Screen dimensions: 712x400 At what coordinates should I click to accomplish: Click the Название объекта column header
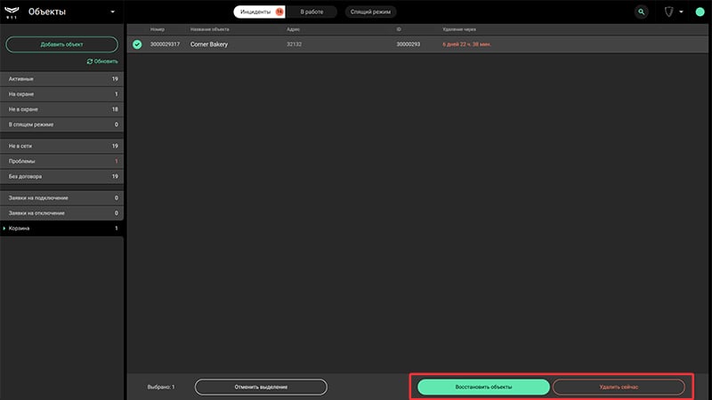(210, 29)
